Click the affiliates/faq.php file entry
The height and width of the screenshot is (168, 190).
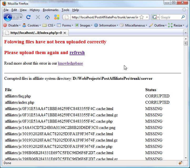pos(18,96)
